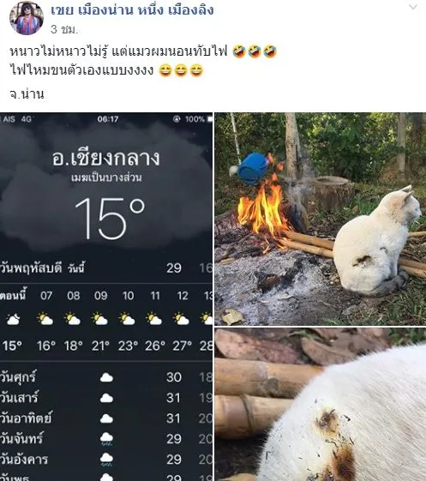Tap the rain cloud icon for วันอังคาร

tap(106, 460)
